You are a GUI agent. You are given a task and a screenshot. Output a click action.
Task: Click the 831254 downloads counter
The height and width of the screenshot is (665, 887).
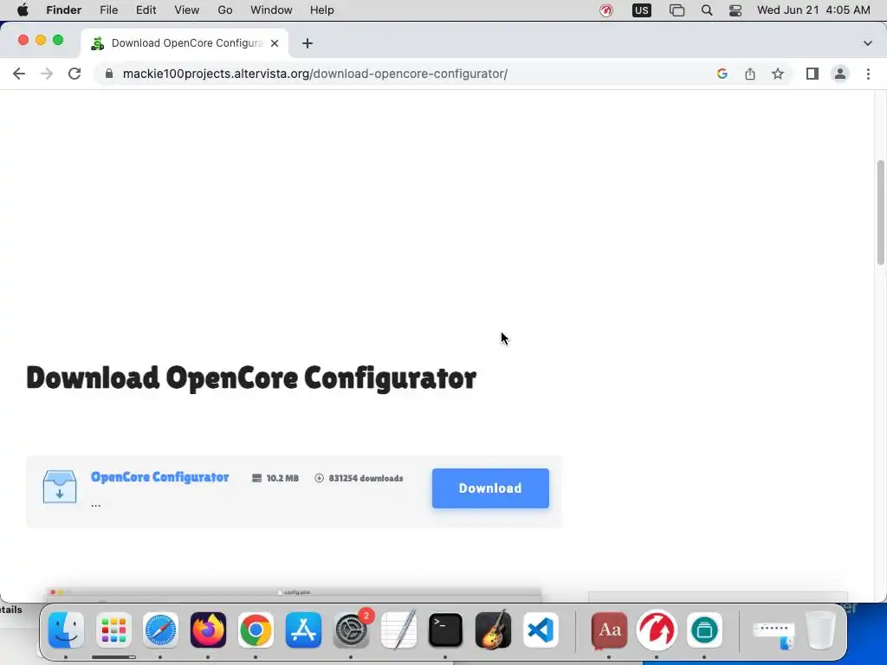point(366,478)
